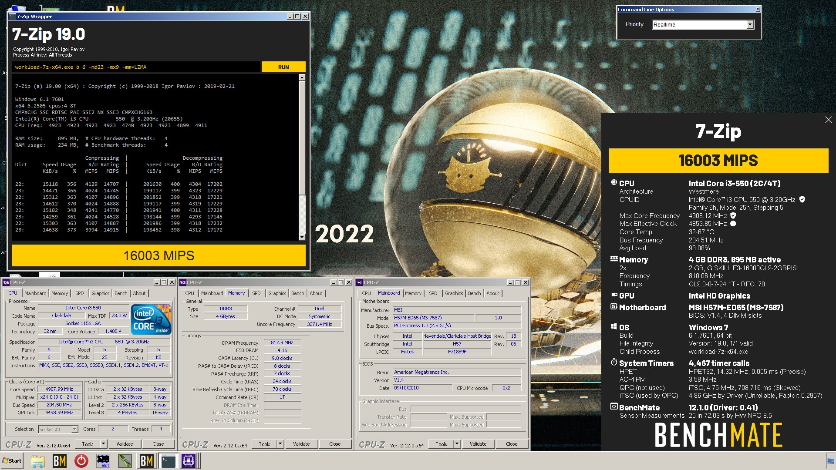This screenshot has height=470, width=836.
Task: Click the BenchMate version section icon
Action: 614,407
